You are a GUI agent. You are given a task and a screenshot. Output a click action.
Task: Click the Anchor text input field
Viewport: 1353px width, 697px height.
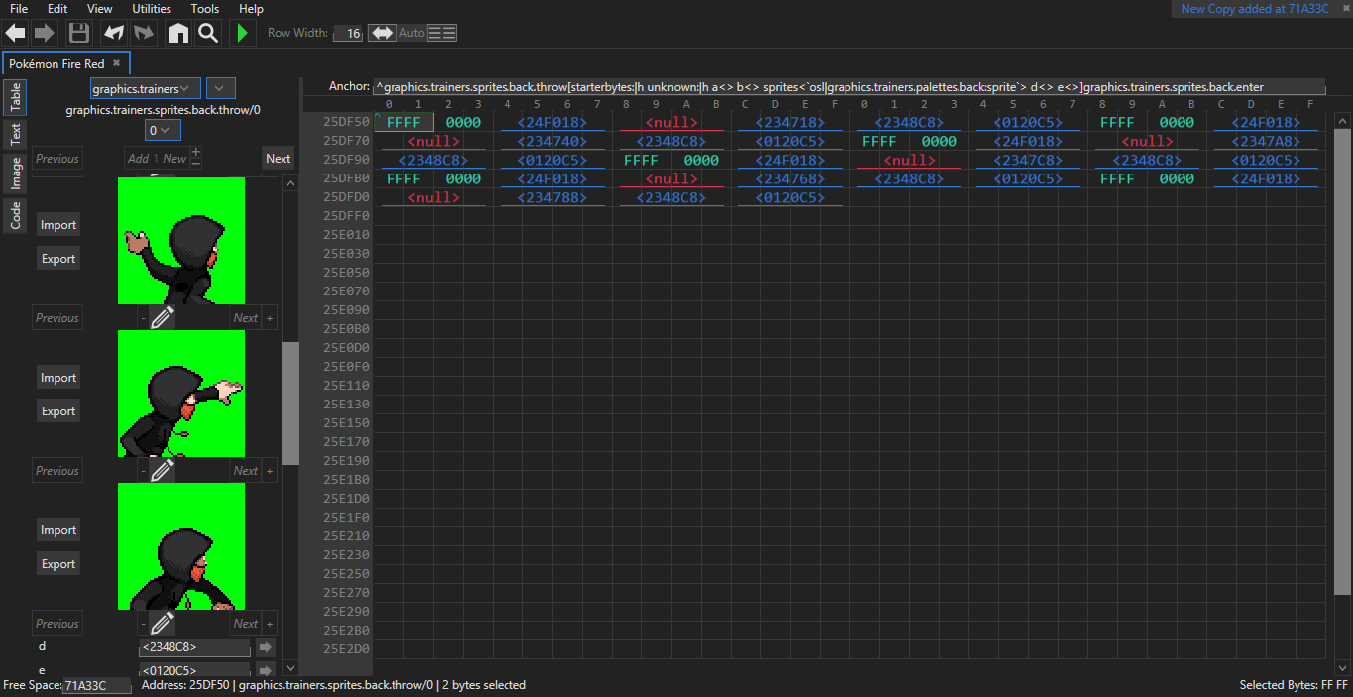click(x=848, y=87)
